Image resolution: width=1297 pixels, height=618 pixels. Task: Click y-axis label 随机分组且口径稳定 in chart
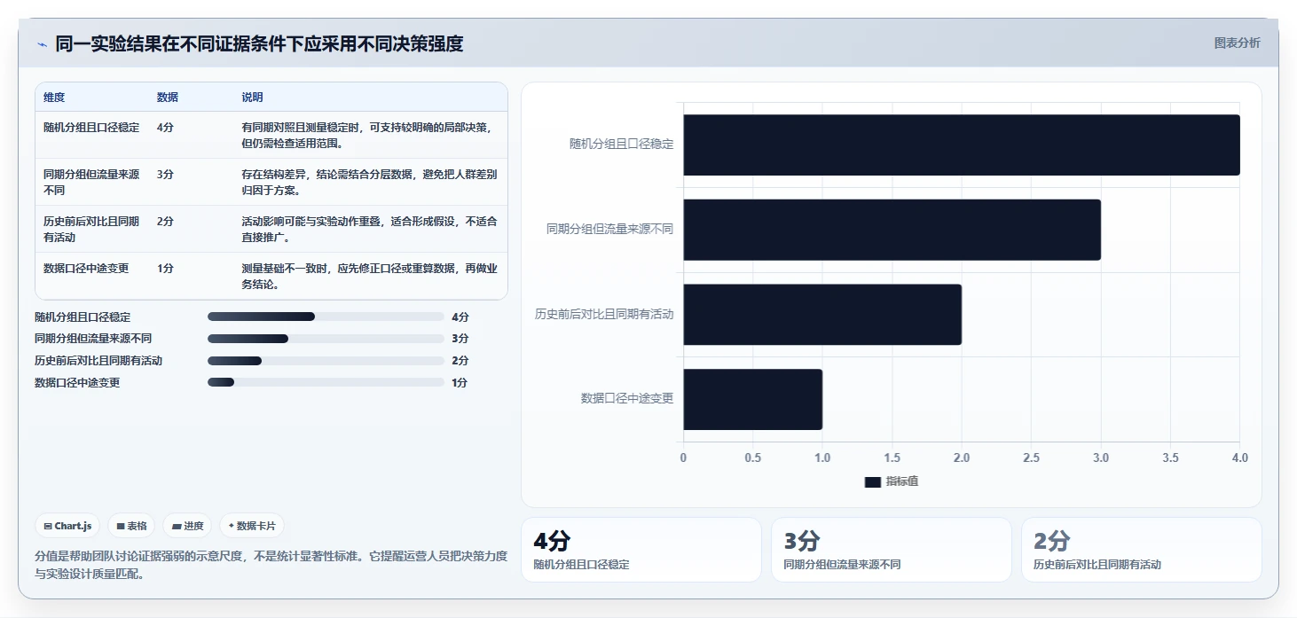[621, 144]
